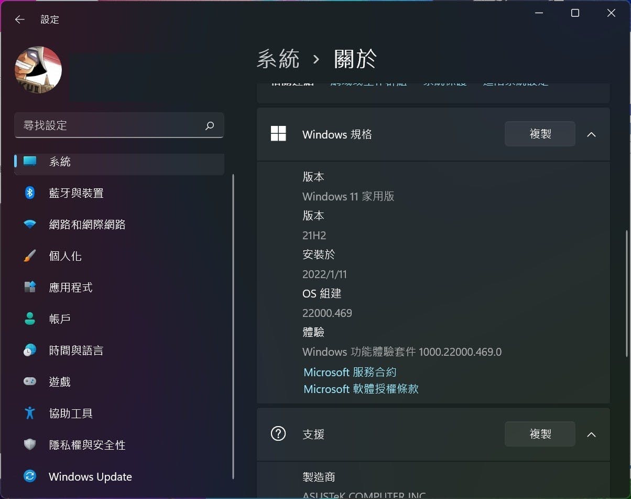Open the 個人化 paintbrush icon

click(30, 256)
